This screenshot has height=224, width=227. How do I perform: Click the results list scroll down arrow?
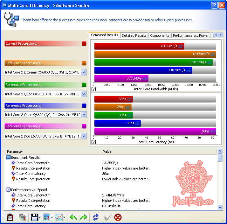[x=220, y=208]
